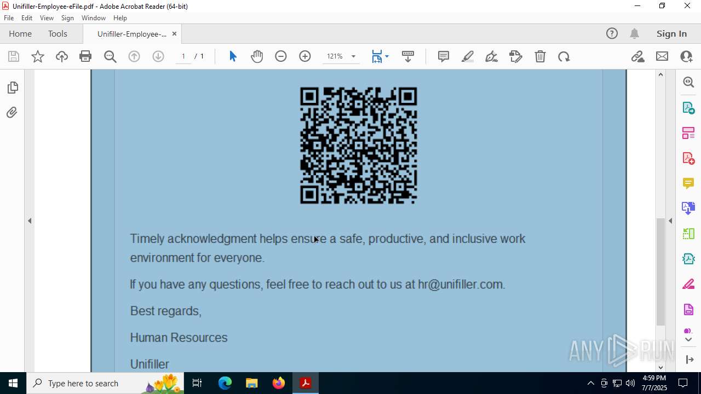This screenshot has height=394, width=701.
Task: Open Microsoft Edge from taskbar
Action: pyautogui.click(x=225, y=383)
